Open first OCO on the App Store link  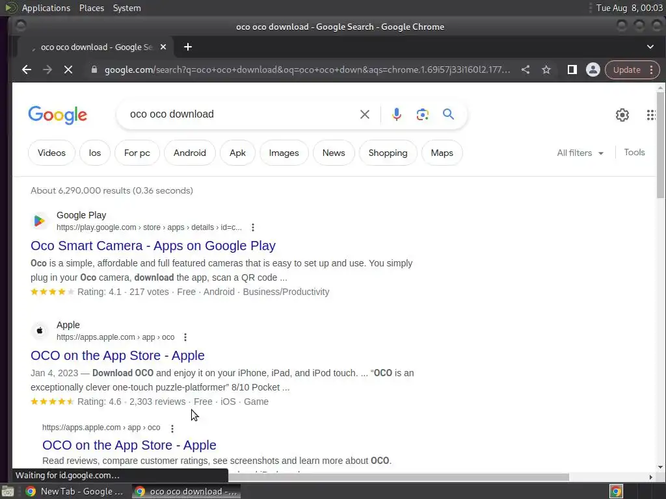point(117,355)
